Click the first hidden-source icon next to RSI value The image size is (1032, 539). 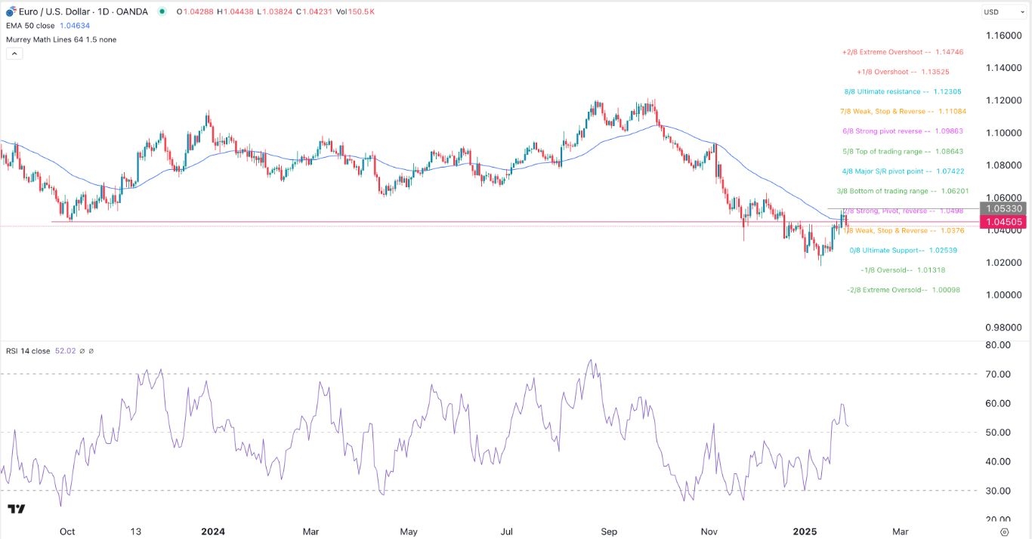coord(82,351)
